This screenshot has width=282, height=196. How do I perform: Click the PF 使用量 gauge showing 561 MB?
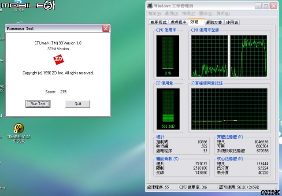[168, 109]
